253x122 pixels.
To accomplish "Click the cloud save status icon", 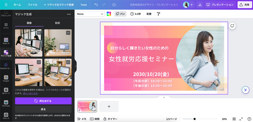I will tap(114, 5).
